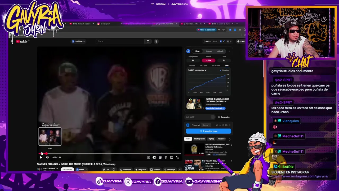The image size is (339, 191).
Task: Click the Preguntar button
Action: (x=140, y=170)
